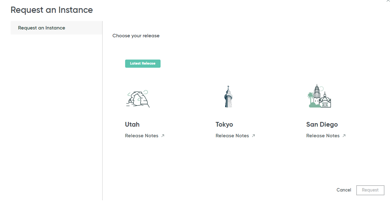Viewport: 392px width, 205px height.
Task: Click the external arrow icon beside Tokyo Release Notes
Action: [x=253, y=136]
